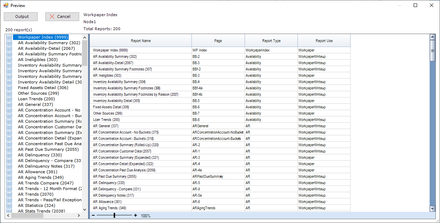Click the Report Type column header
440x223 pixels.
[271, 41]
